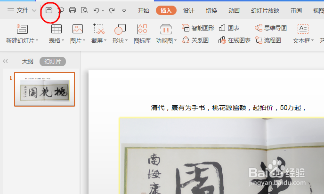Switch to 大纲 outline view

[x=27, y=62]
